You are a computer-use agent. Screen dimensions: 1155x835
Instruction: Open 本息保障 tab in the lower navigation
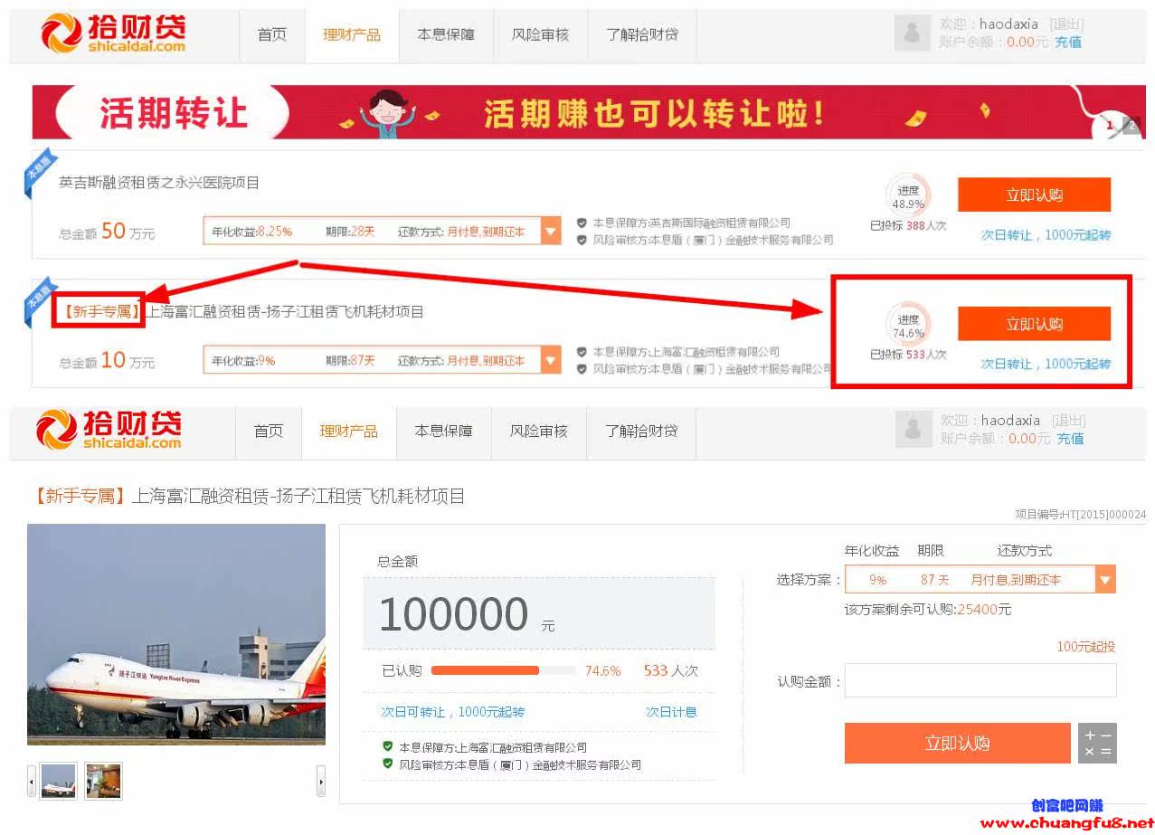[443, 431]
